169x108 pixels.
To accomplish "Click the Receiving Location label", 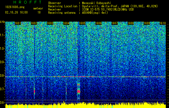I will [x=63, y=6].
